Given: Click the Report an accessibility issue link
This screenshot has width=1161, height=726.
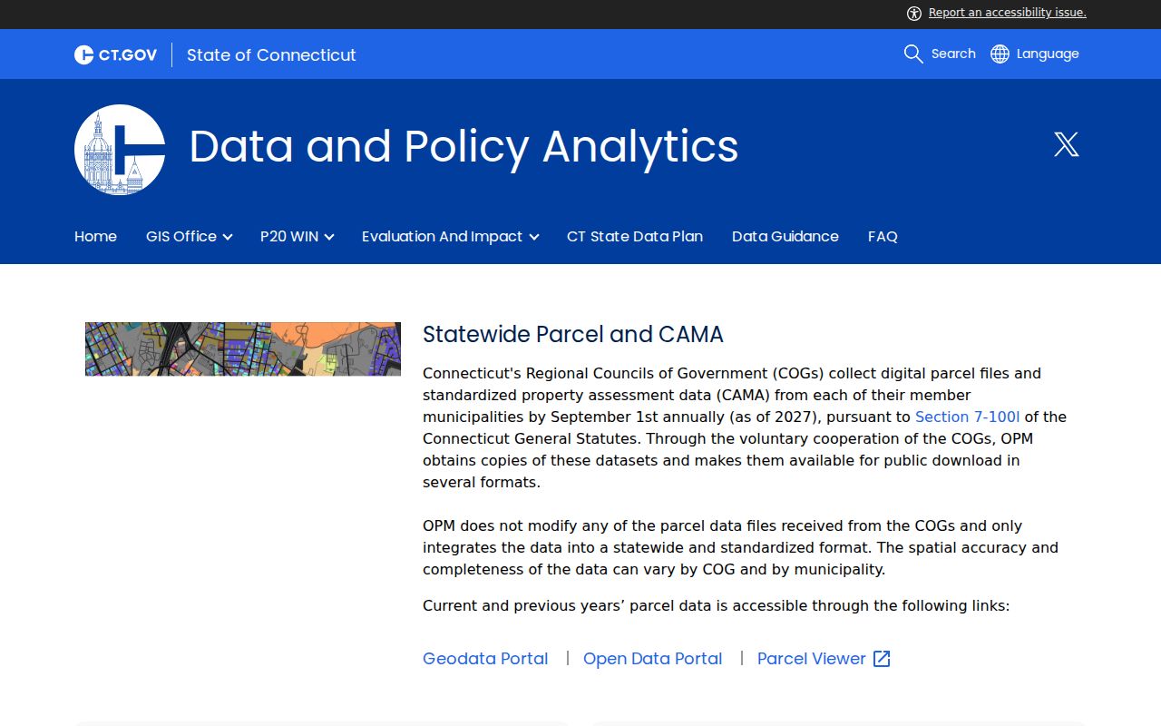Looking at the screenshot, I should tap(1008, 13).
